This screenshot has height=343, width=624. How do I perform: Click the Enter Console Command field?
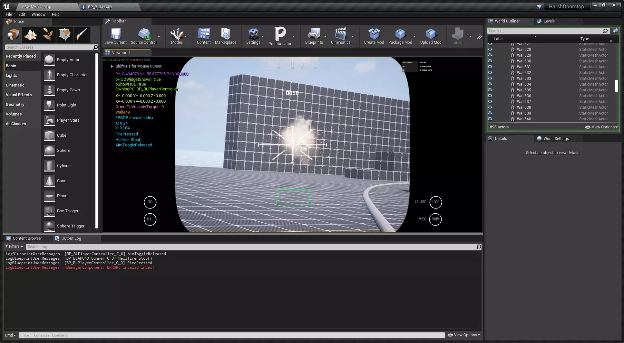coord(231,335)
